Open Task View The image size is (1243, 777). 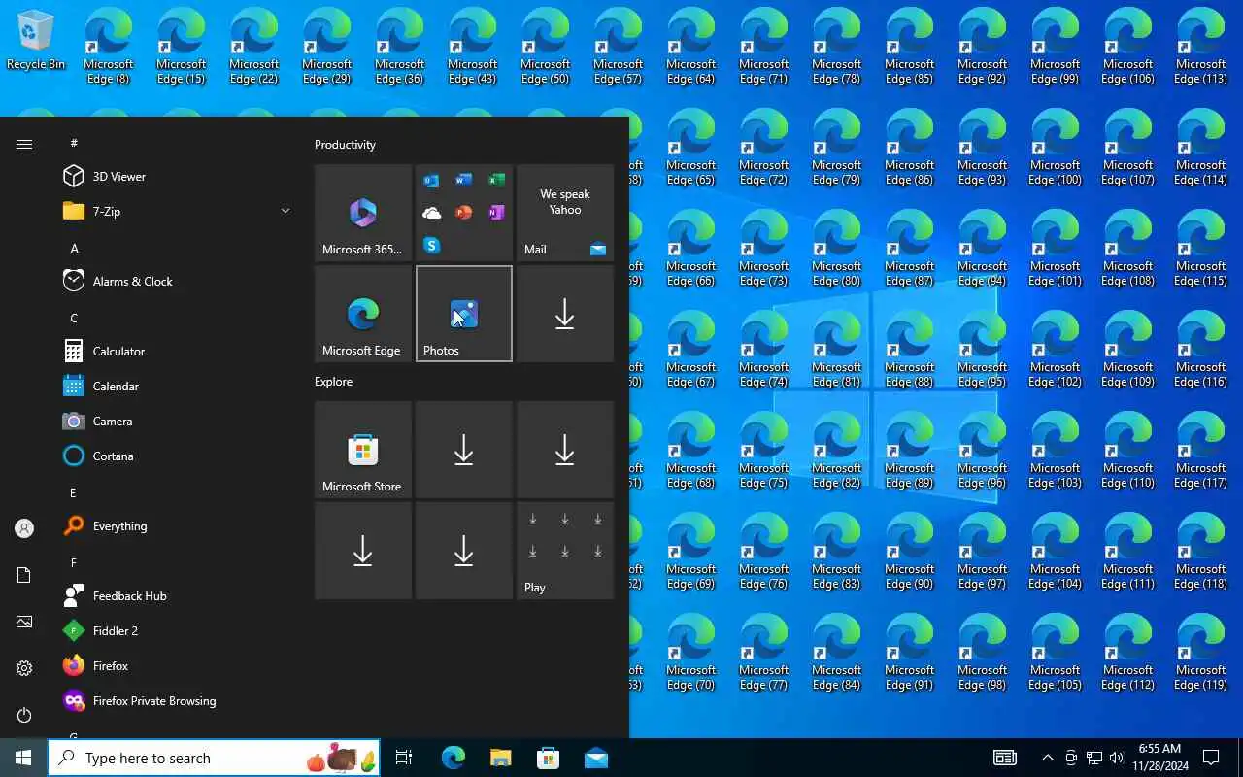[404, 758]
